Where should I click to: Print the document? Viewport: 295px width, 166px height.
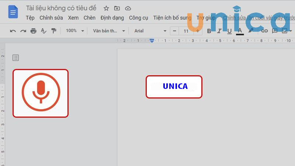pyautogui.click(x=34, y=31)
